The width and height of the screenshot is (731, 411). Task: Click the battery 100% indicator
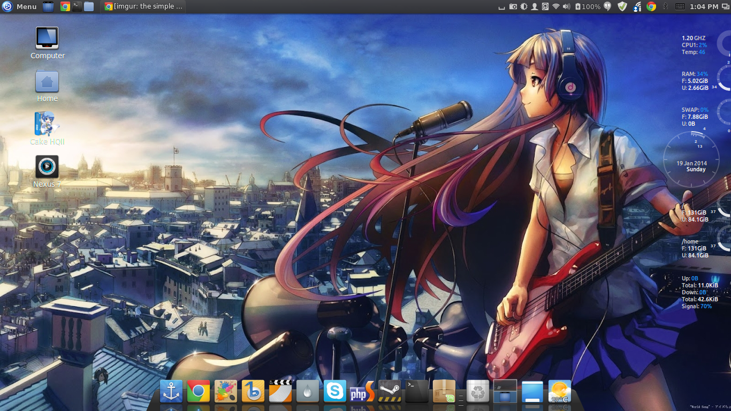[x=588, y=6]
